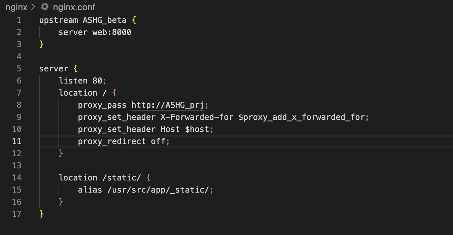Click the breadcrumb chevron separator after nginx
The height and width of the screenshot is (235, 453).
pyautogui.click(x=33, y=7)
